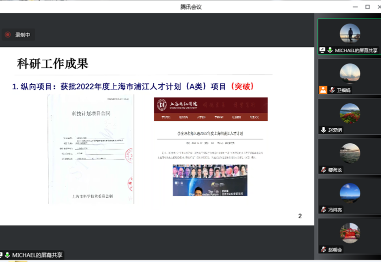Click the Shanghai Dianji University webpage banner
This screenshot has width=381, height=262.
[x=210, y=109]
